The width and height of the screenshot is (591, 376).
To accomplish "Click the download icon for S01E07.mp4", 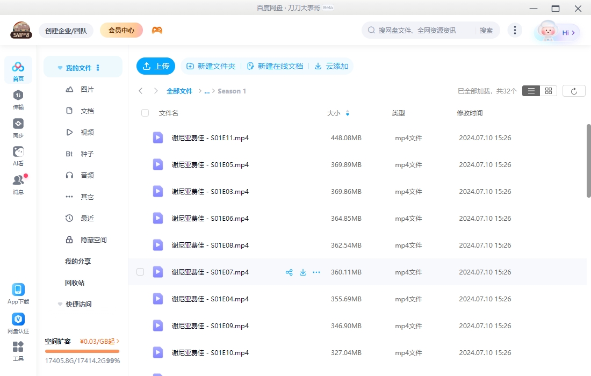I will (x=303, y=272).
